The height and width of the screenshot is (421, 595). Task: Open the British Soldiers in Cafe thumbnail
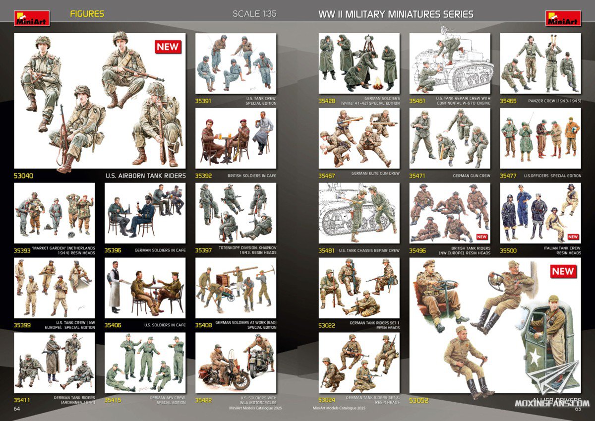(x=236, y=138)
